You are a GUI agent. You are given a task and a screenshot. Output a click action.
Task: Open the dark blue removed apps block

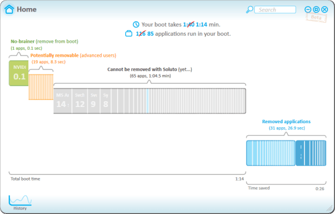(x=311, y=153)
